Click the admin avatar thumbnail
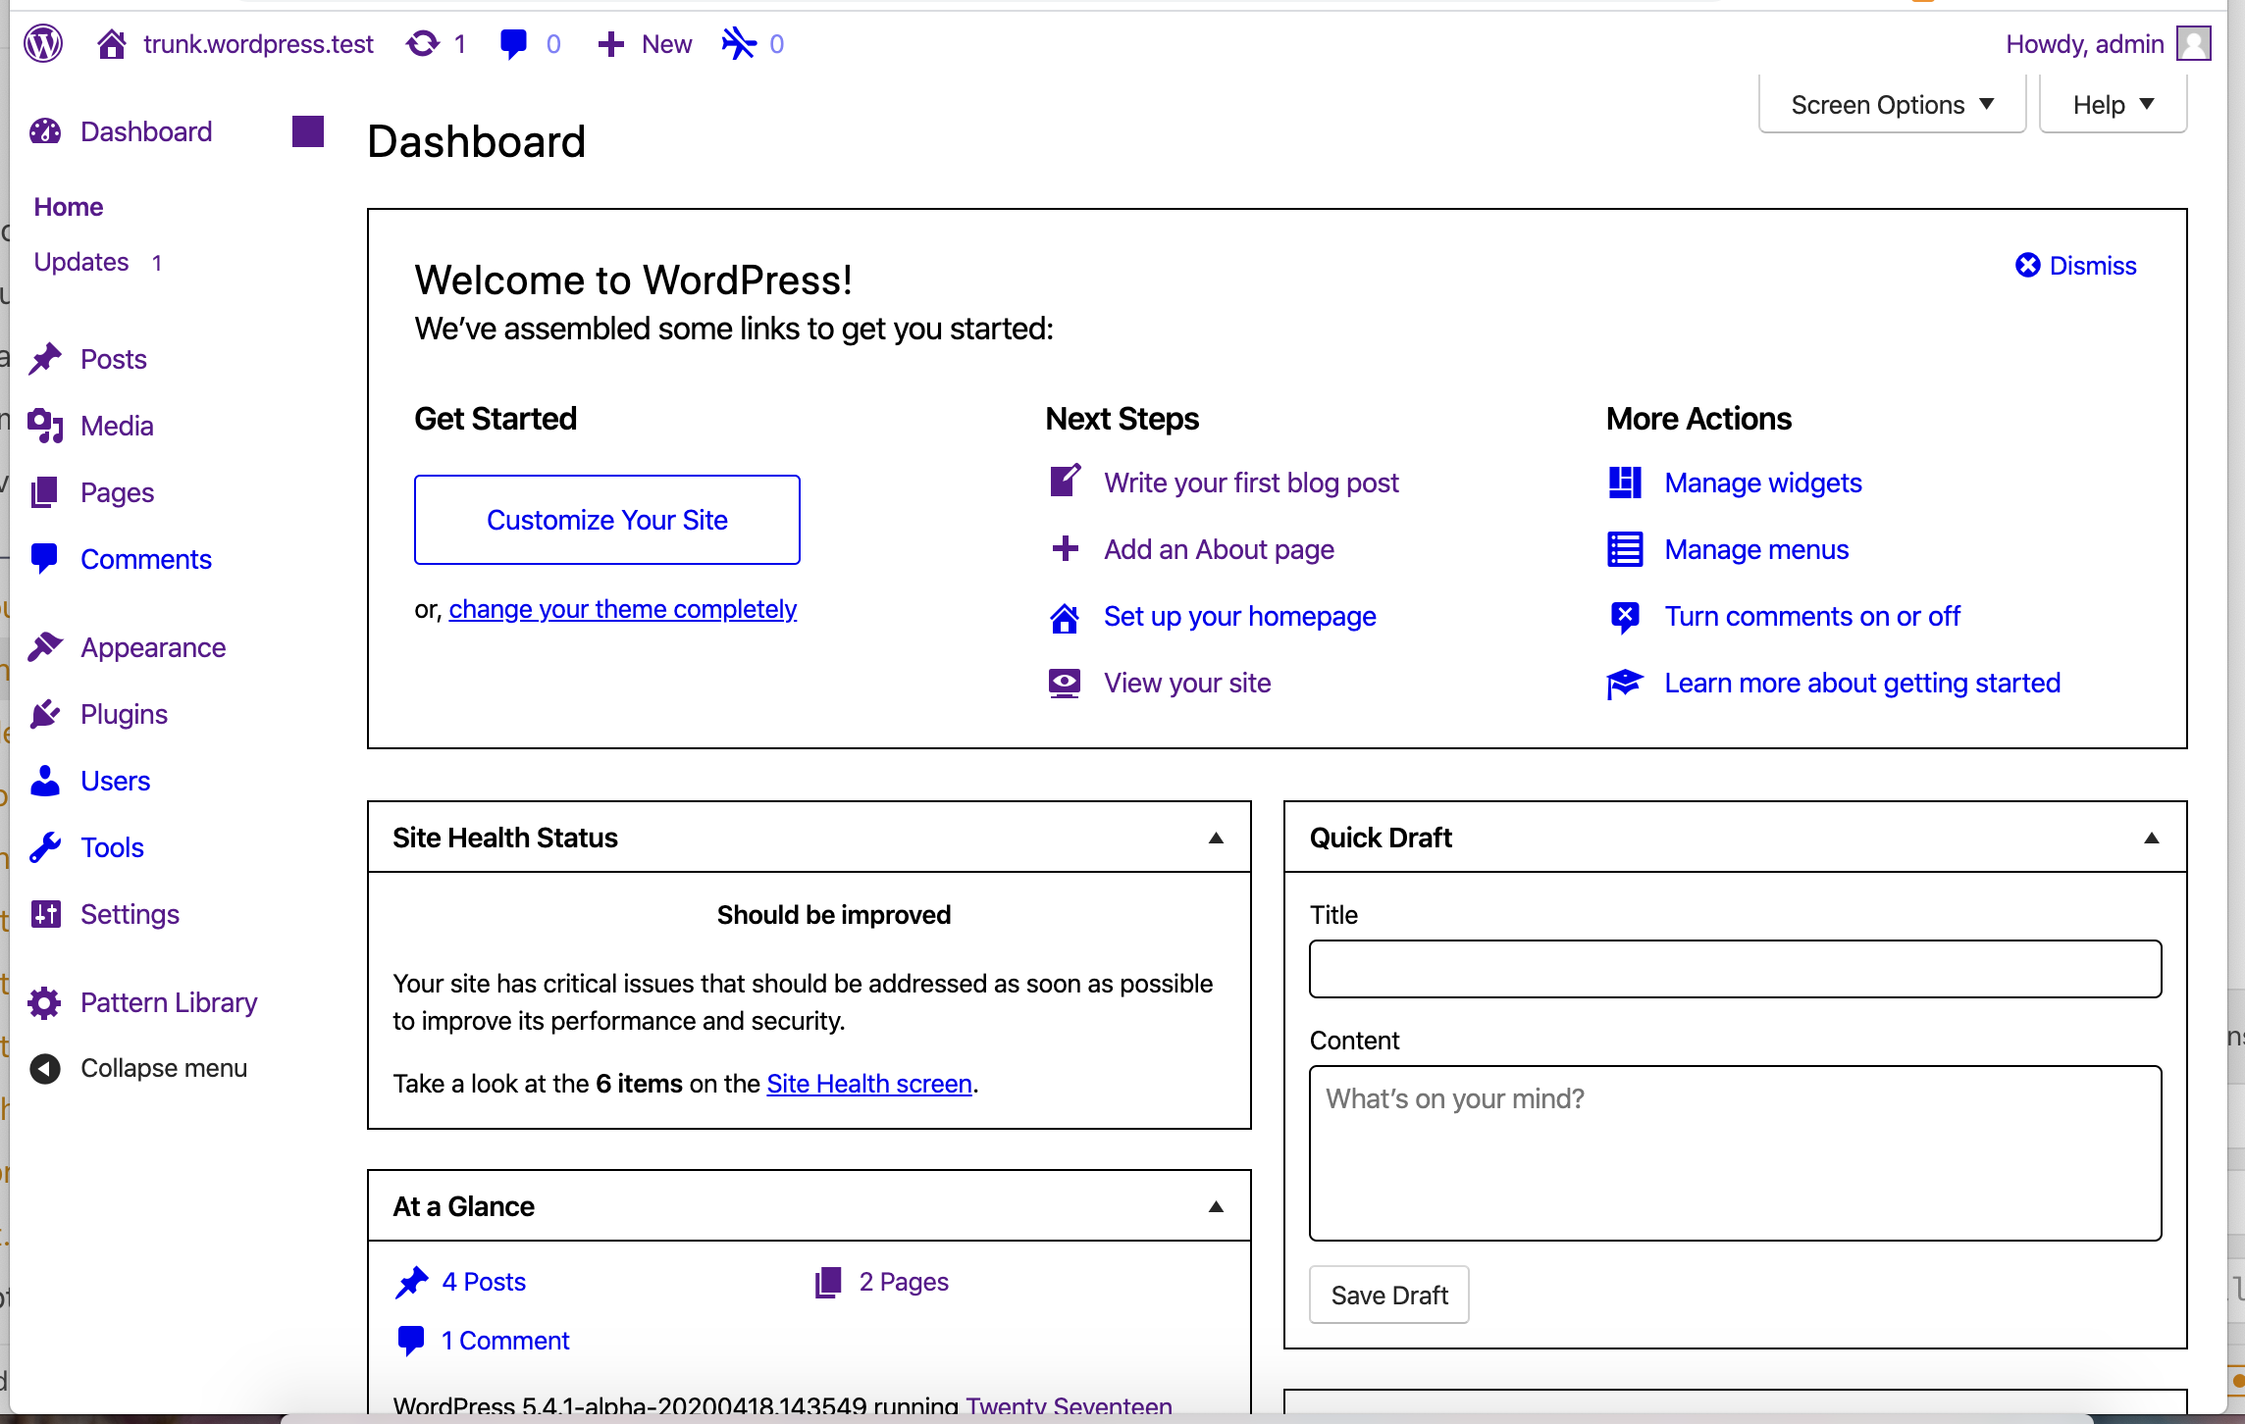This screenshot has width=2245, height=1424. 2193,44
